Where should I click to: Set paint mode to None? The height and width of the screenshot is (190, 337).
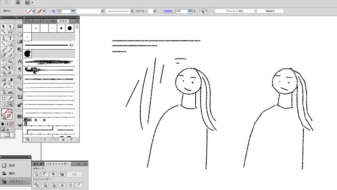click(11, 124)
